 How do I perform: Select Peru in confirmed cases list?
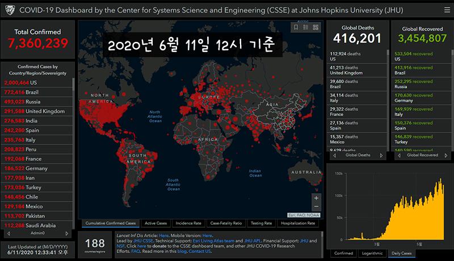tap(37, 149)
